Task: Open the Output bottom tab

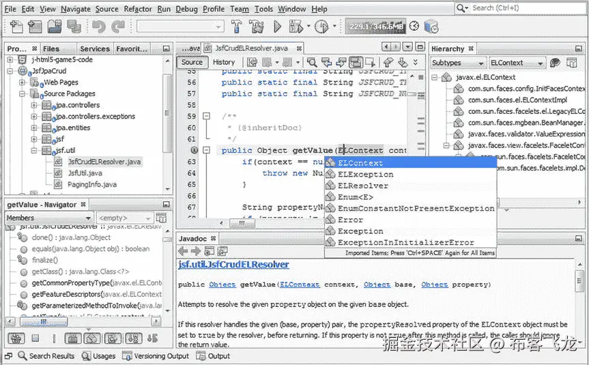Action: click(x=213, y=356)
